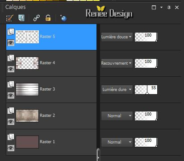Image resolution: width=184 pixels, height=161 pixels.
Task: Click the layer type icon for Raster 4
Action: coord(11,58)
